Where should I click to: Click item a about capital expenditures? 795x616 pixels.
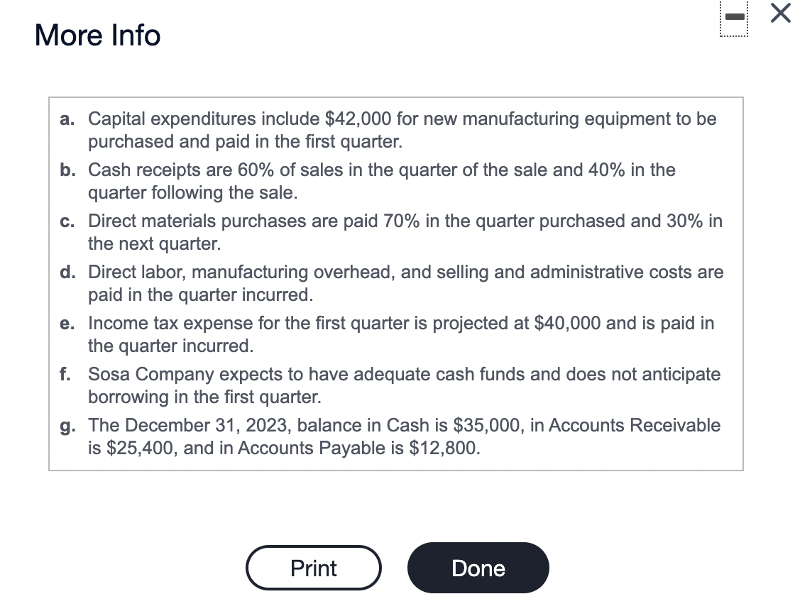point(397,130)
